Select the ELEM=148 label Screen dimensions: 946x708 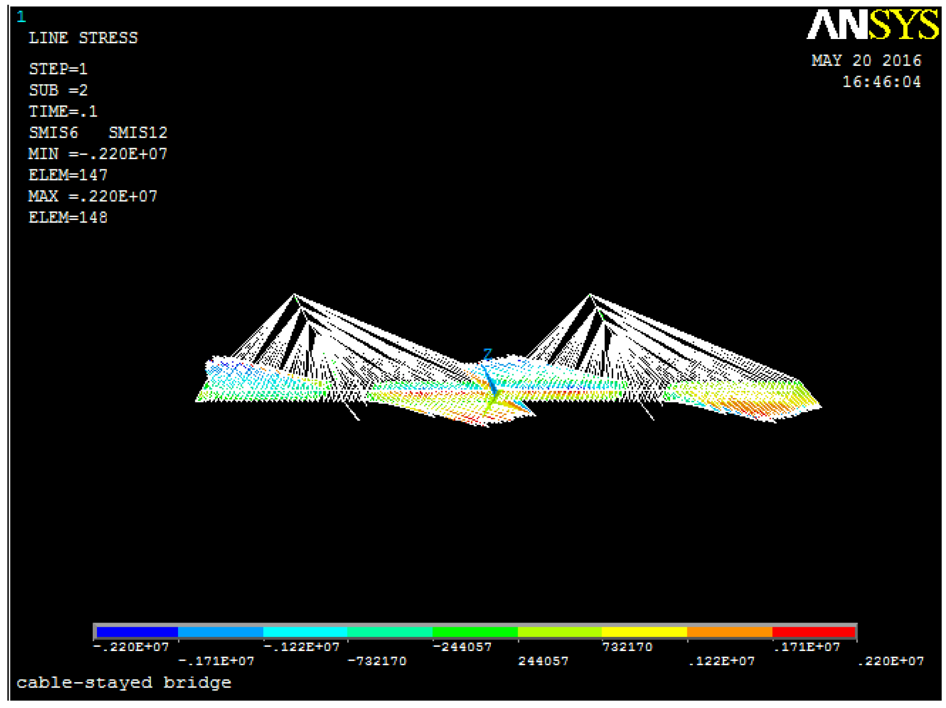click(68, 217)
